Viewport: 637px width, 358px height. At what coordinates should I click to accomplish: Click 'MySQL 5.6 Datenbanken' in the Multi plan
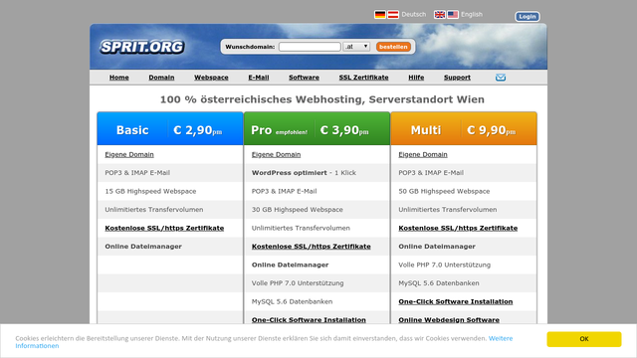(439, 283)
